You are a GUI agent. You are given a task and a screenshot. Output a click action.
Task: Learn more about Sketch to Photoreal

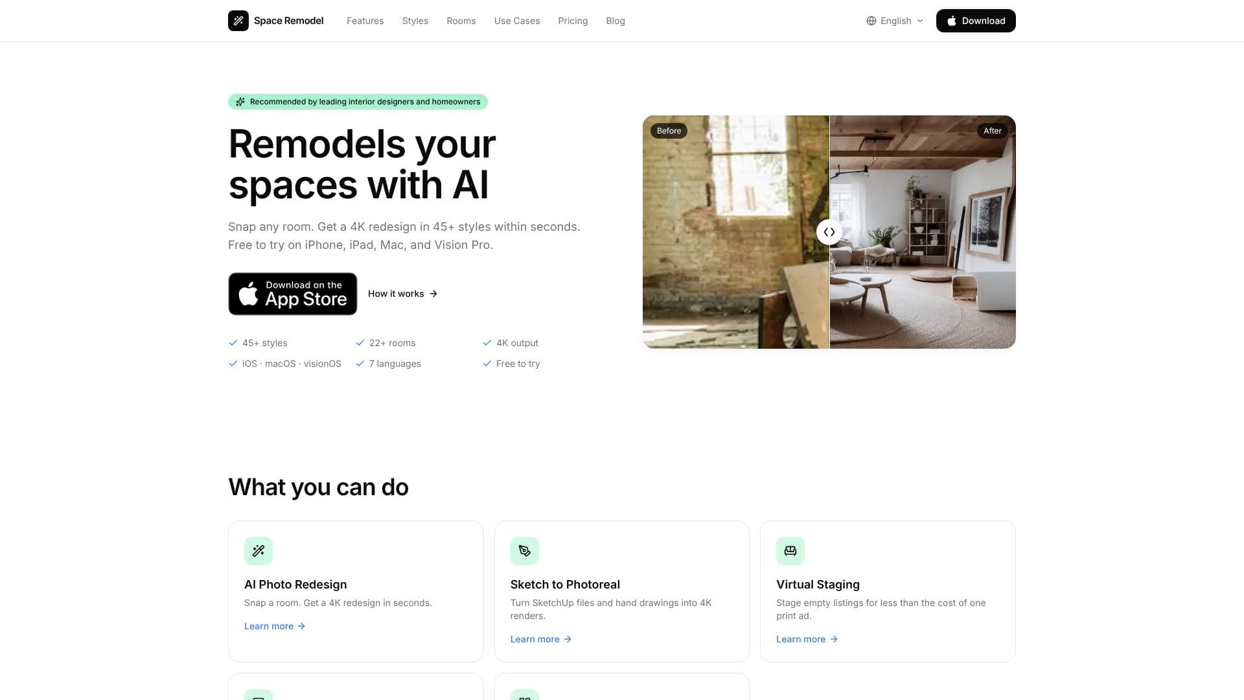point(541,639)
